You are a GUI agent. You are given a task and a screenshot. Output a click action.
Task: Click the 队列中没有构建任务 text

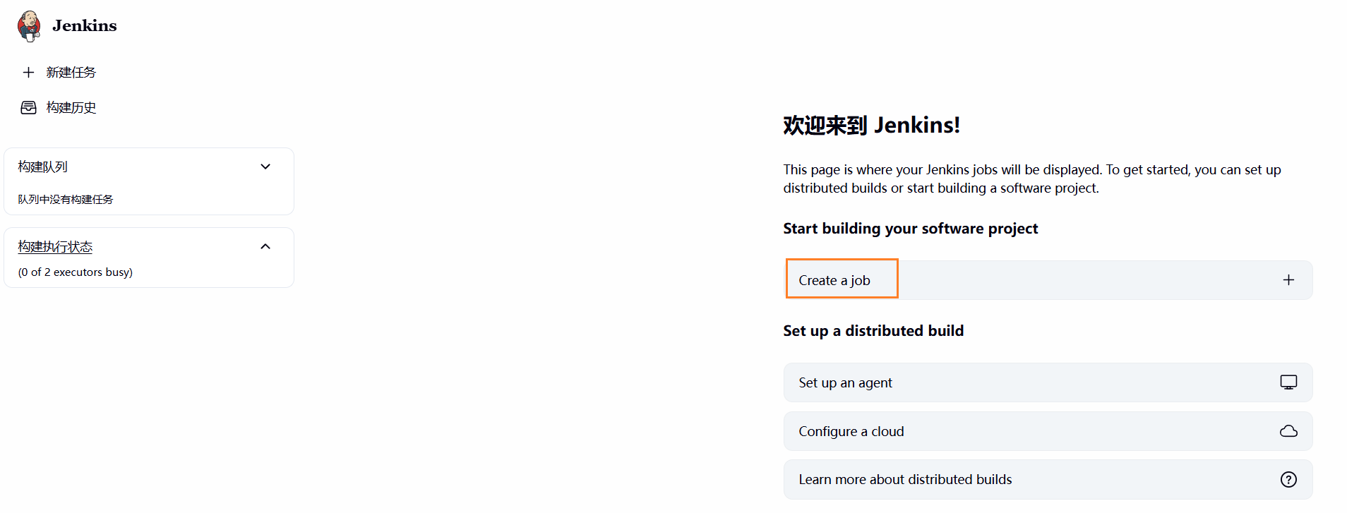pyautogui.click(x=66, y=199)
